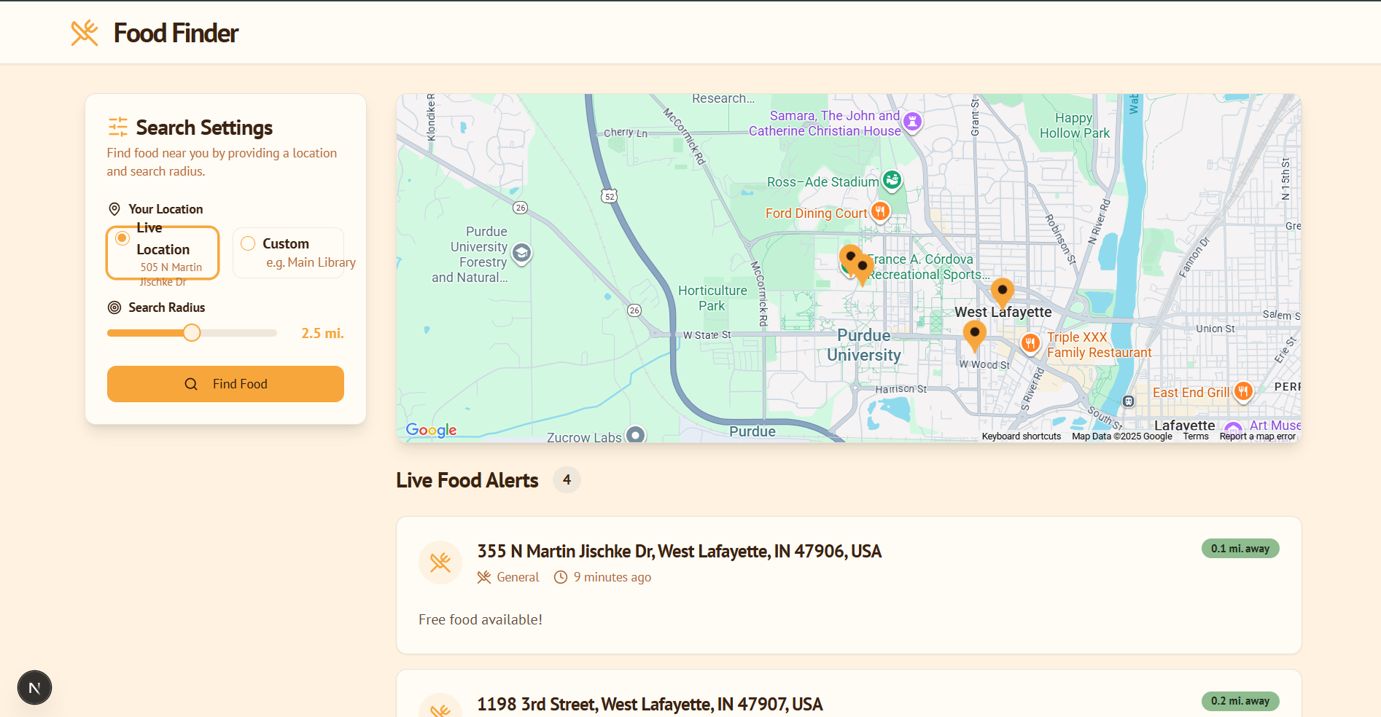Click the 'Map Data ©2025 Google' attribution
Viewport: 1381px width, 717px height.
(1122, 436)
